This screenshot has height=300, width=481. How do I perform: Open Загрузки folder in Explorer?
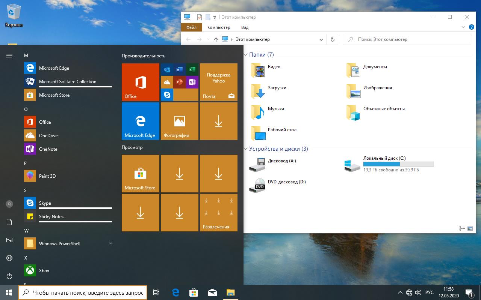[269, 91]
